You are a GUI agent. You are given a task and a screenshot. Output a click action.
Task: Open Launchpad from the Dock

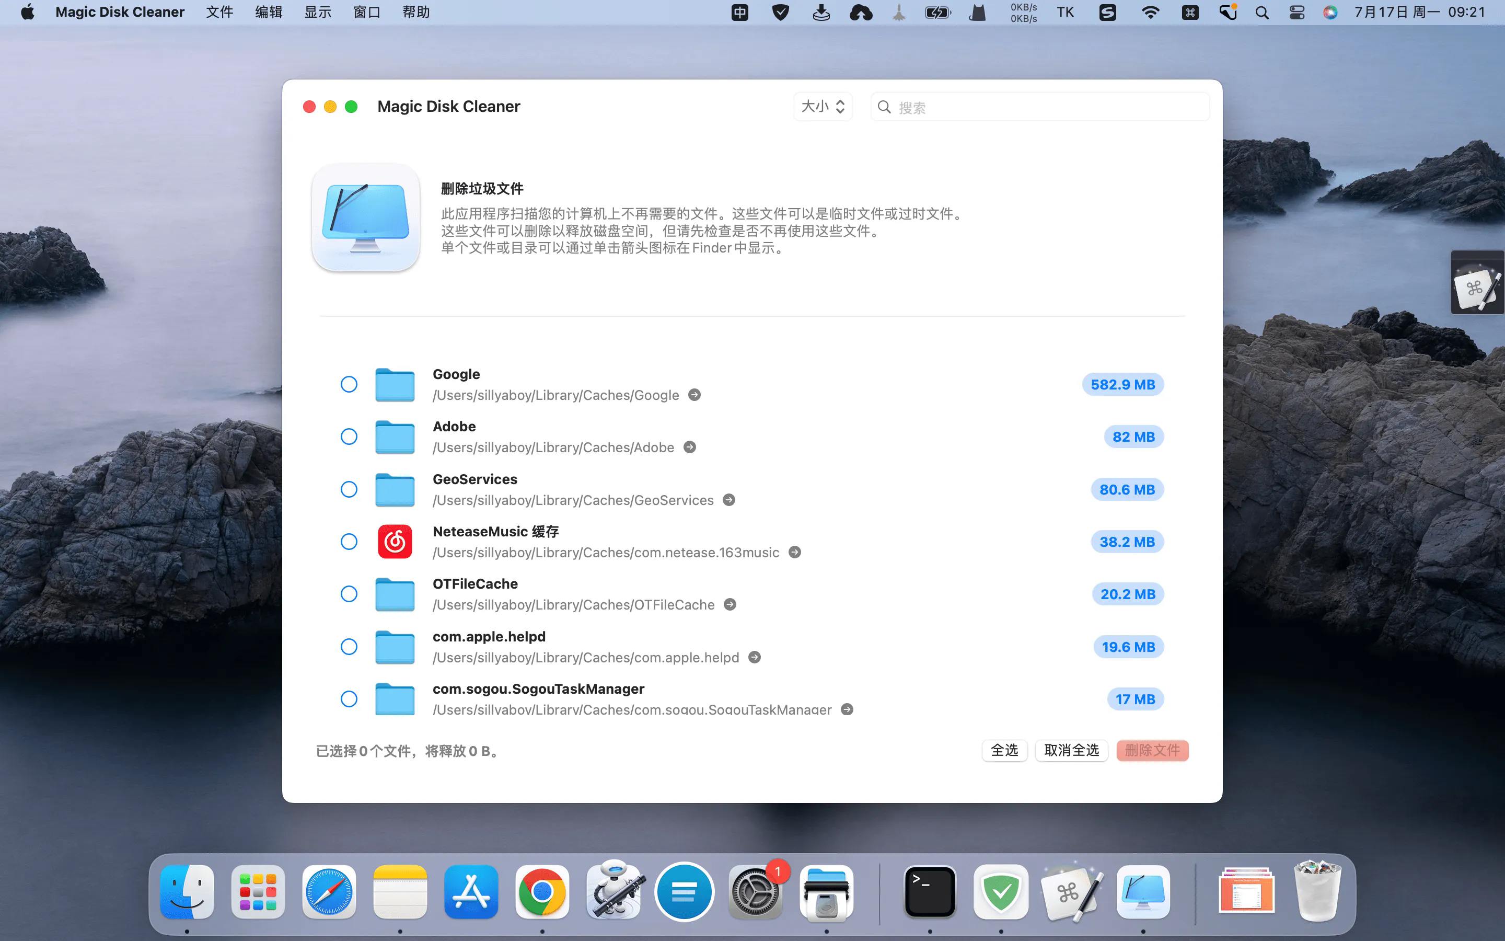(258, 892)
